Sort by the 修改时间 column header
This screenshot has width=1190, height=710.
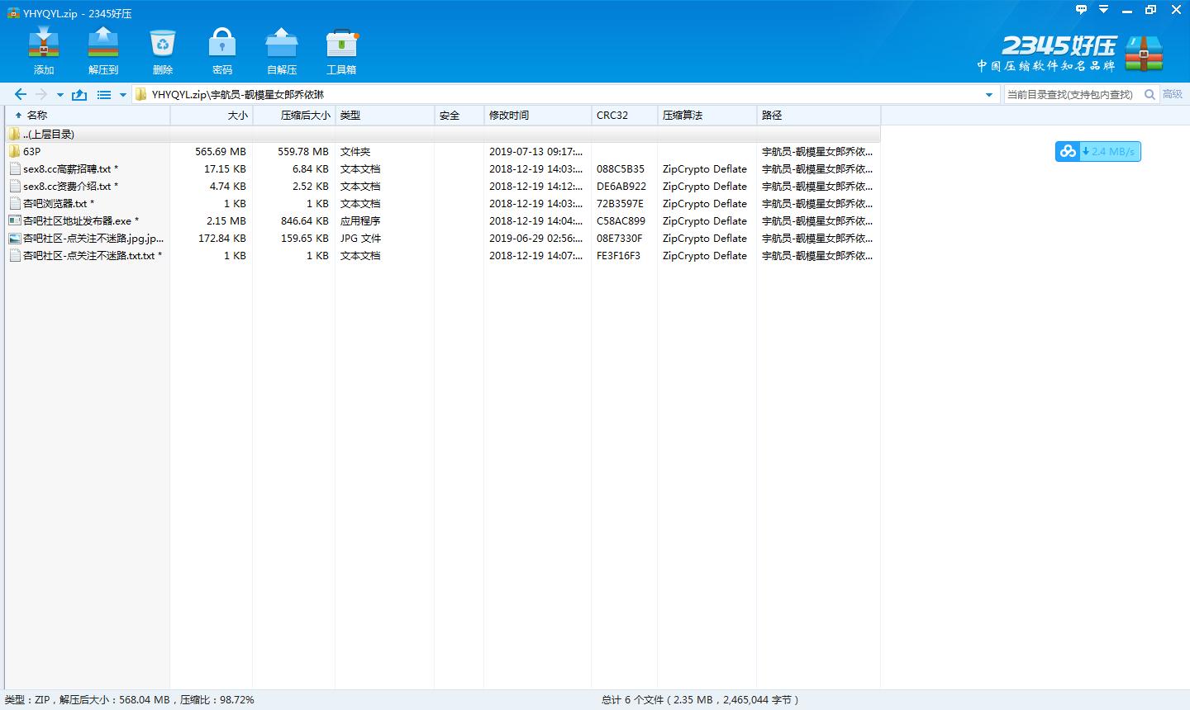(x=538, y=115)
